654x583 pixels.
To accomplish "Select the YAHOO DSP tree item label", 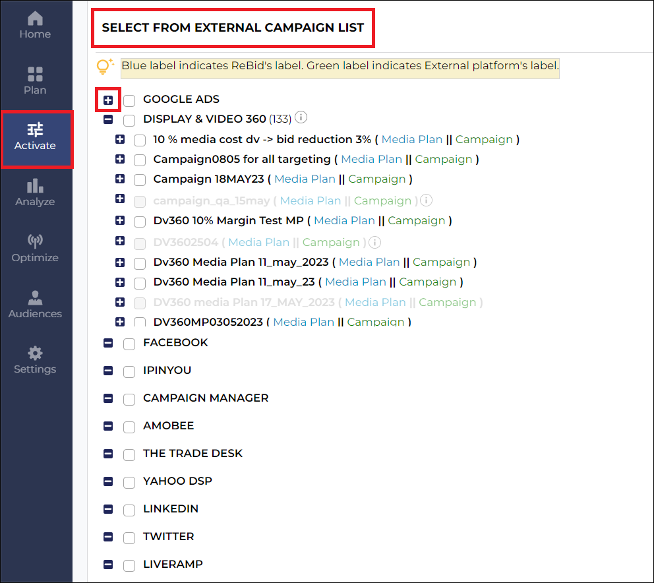I will click(x=178, y=481).
